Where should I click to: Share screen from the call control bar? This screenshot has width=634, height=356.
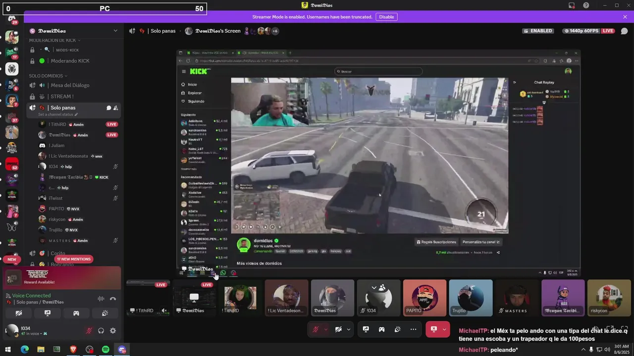point(366,329)
